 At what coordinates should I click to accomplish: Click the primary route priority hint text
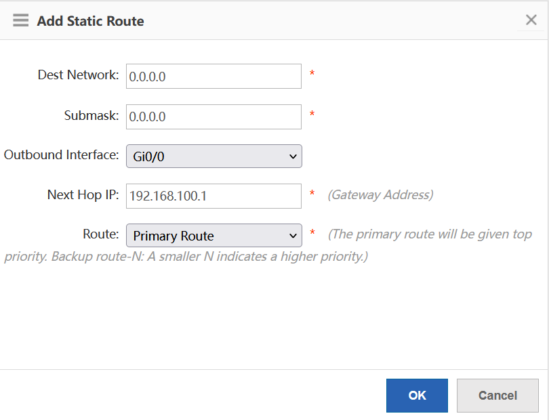tap(268, 245)
